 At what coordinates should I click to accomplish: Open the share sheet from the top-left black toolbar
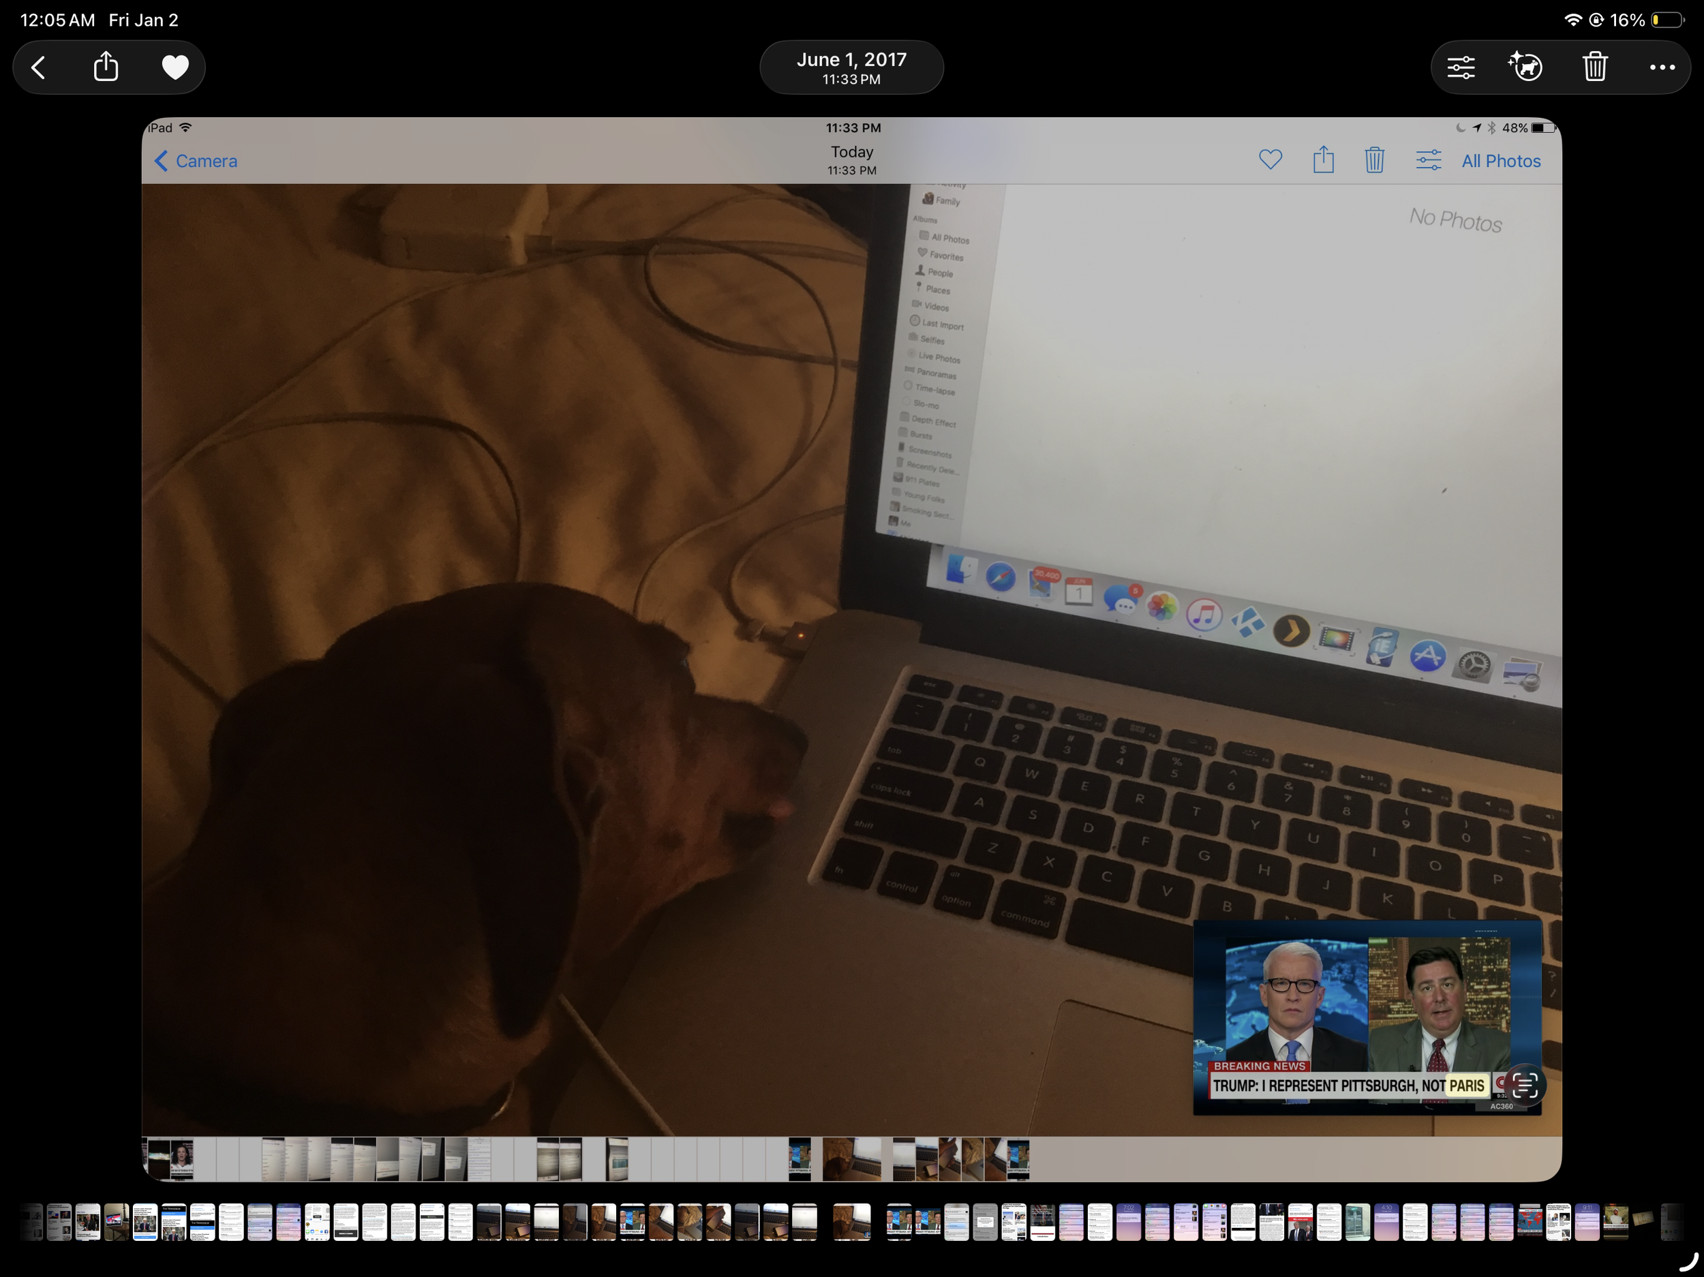coord(106,67)
